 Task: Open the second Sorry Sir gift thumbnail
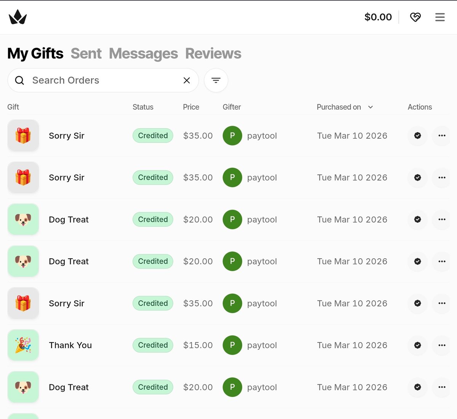[23, 178]
